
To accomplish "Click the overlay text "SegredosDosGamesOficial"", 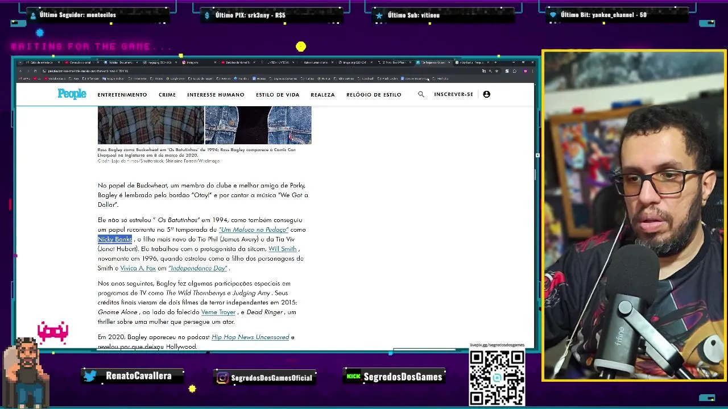I will (x=272, y=378).
